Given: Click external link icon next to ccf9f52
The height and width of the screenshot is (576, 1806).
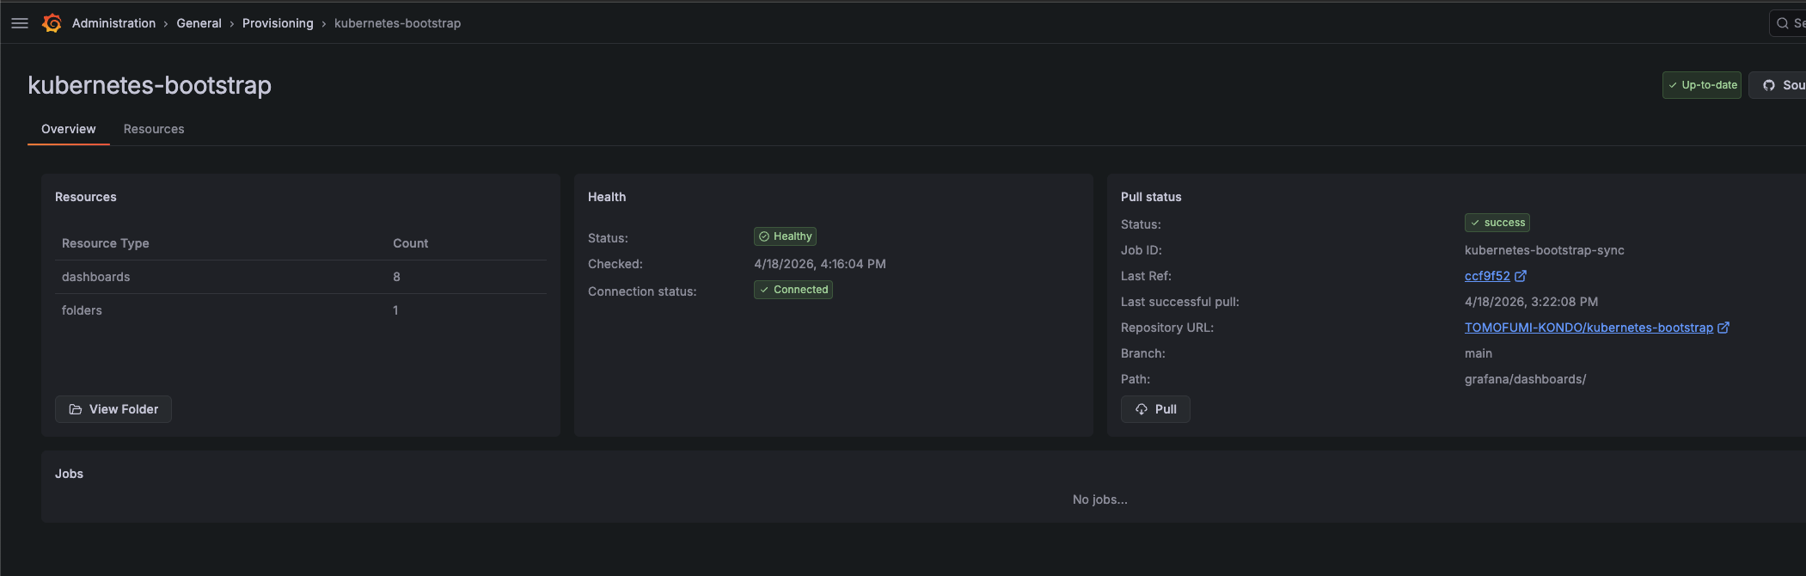Looking at the screenshot, I should click(1521, 276).
